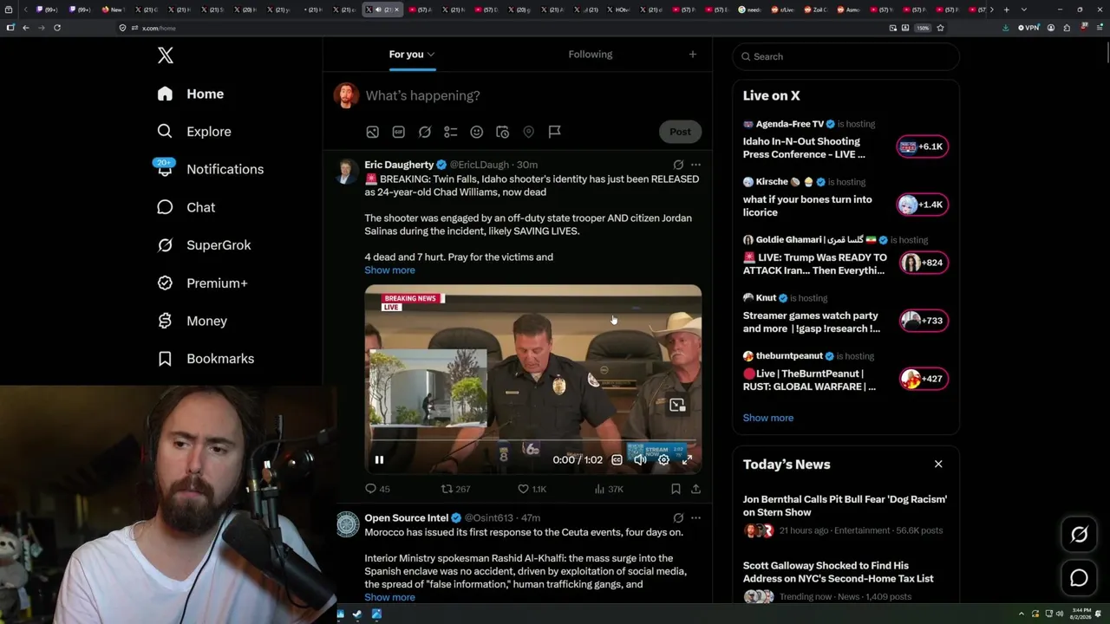The height and width of the screenshot is (624, 1110).
Task: Ask Grok about Open Source Intel's post
Action: (x=678, y=518)
